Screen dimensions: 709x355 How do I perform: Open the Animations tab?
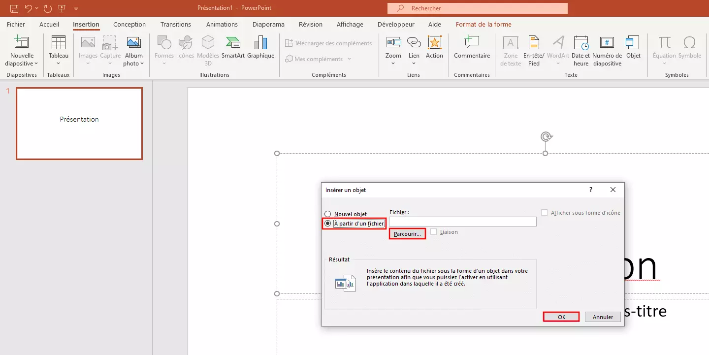click(222, 24)
